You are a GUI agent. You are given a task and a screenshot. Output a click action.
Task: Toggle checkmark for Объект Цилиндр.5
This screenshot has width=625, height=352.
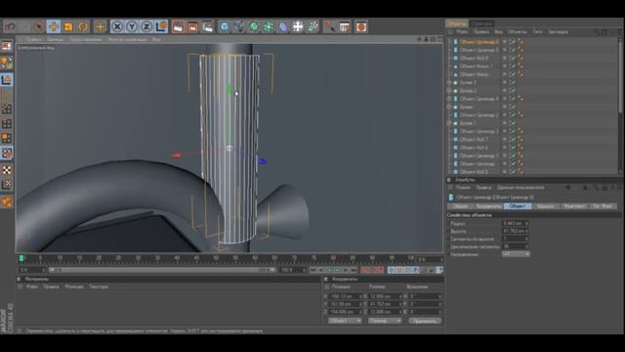coord(514,50)
